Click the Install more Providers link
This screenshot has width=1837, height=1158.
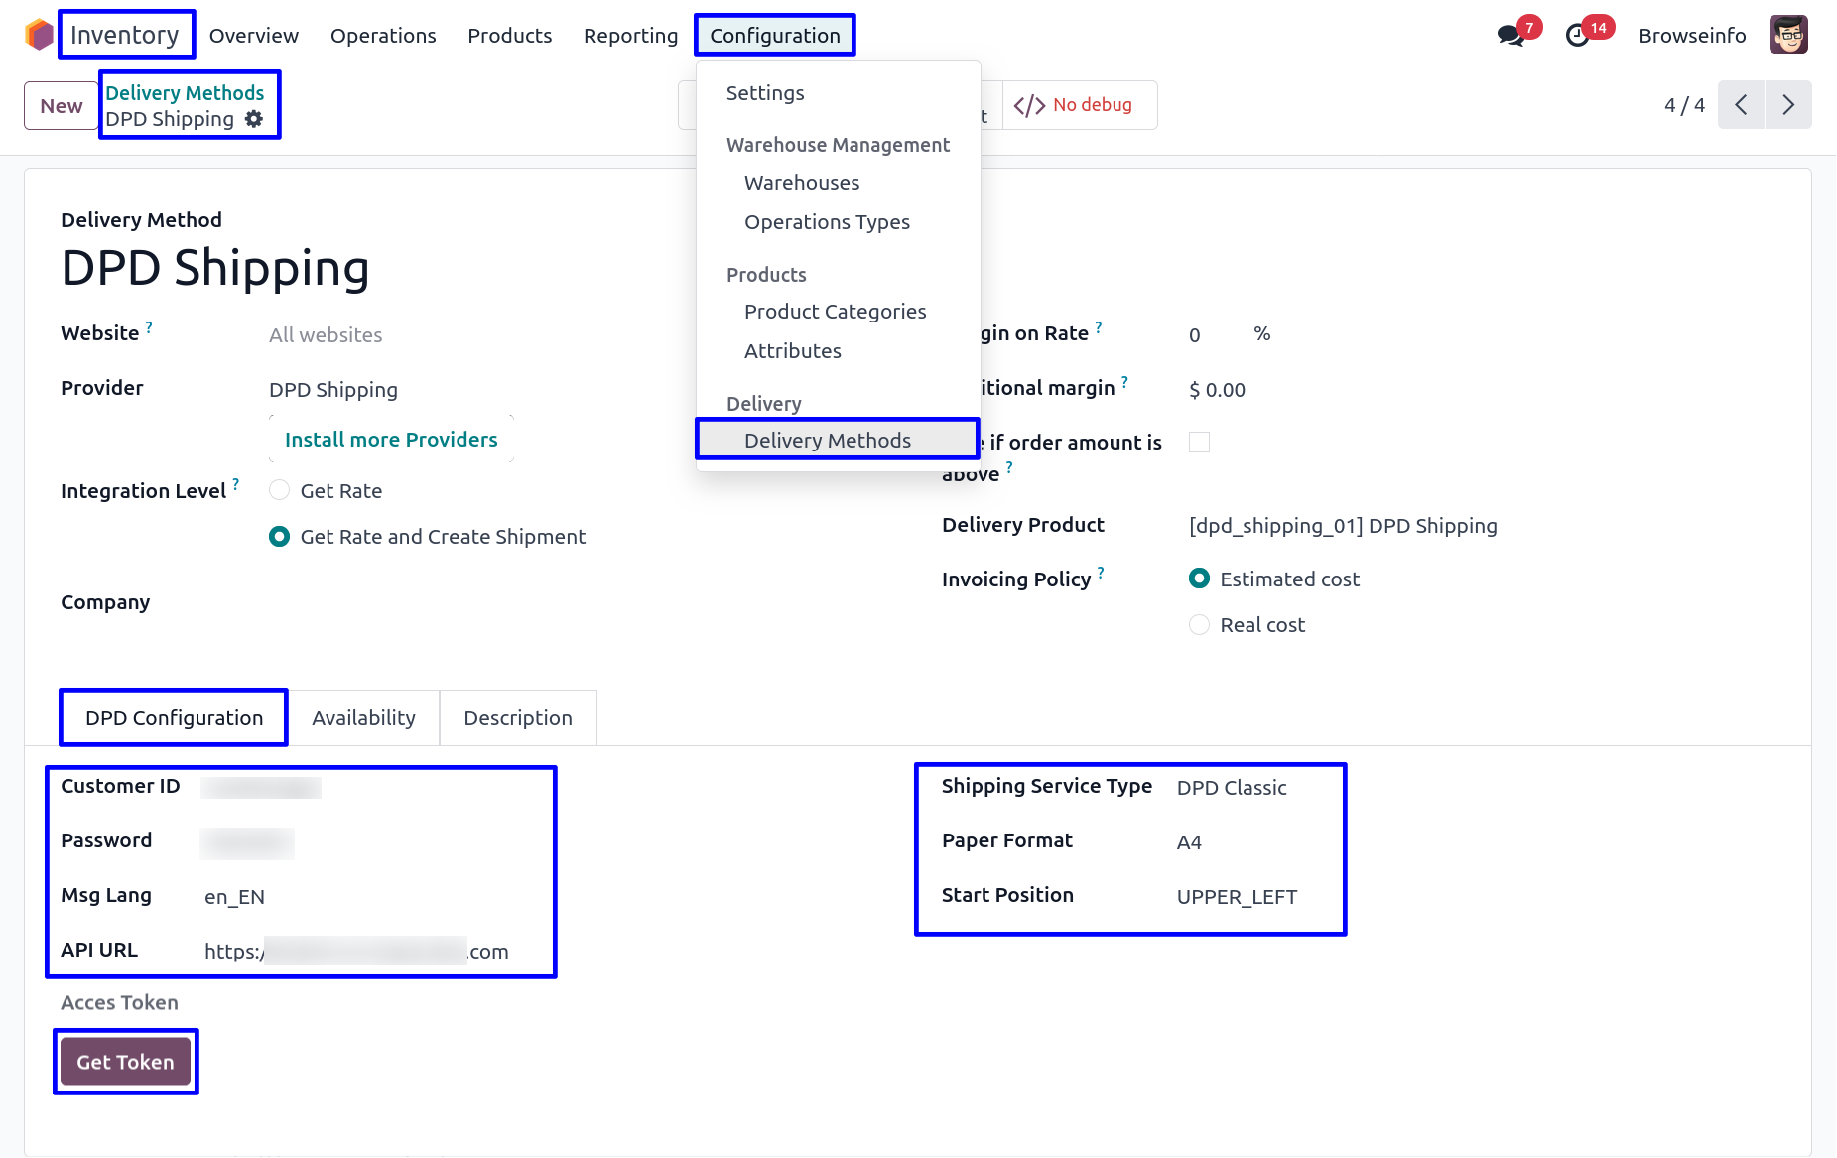pyautogui.click(x=391, y=440)
